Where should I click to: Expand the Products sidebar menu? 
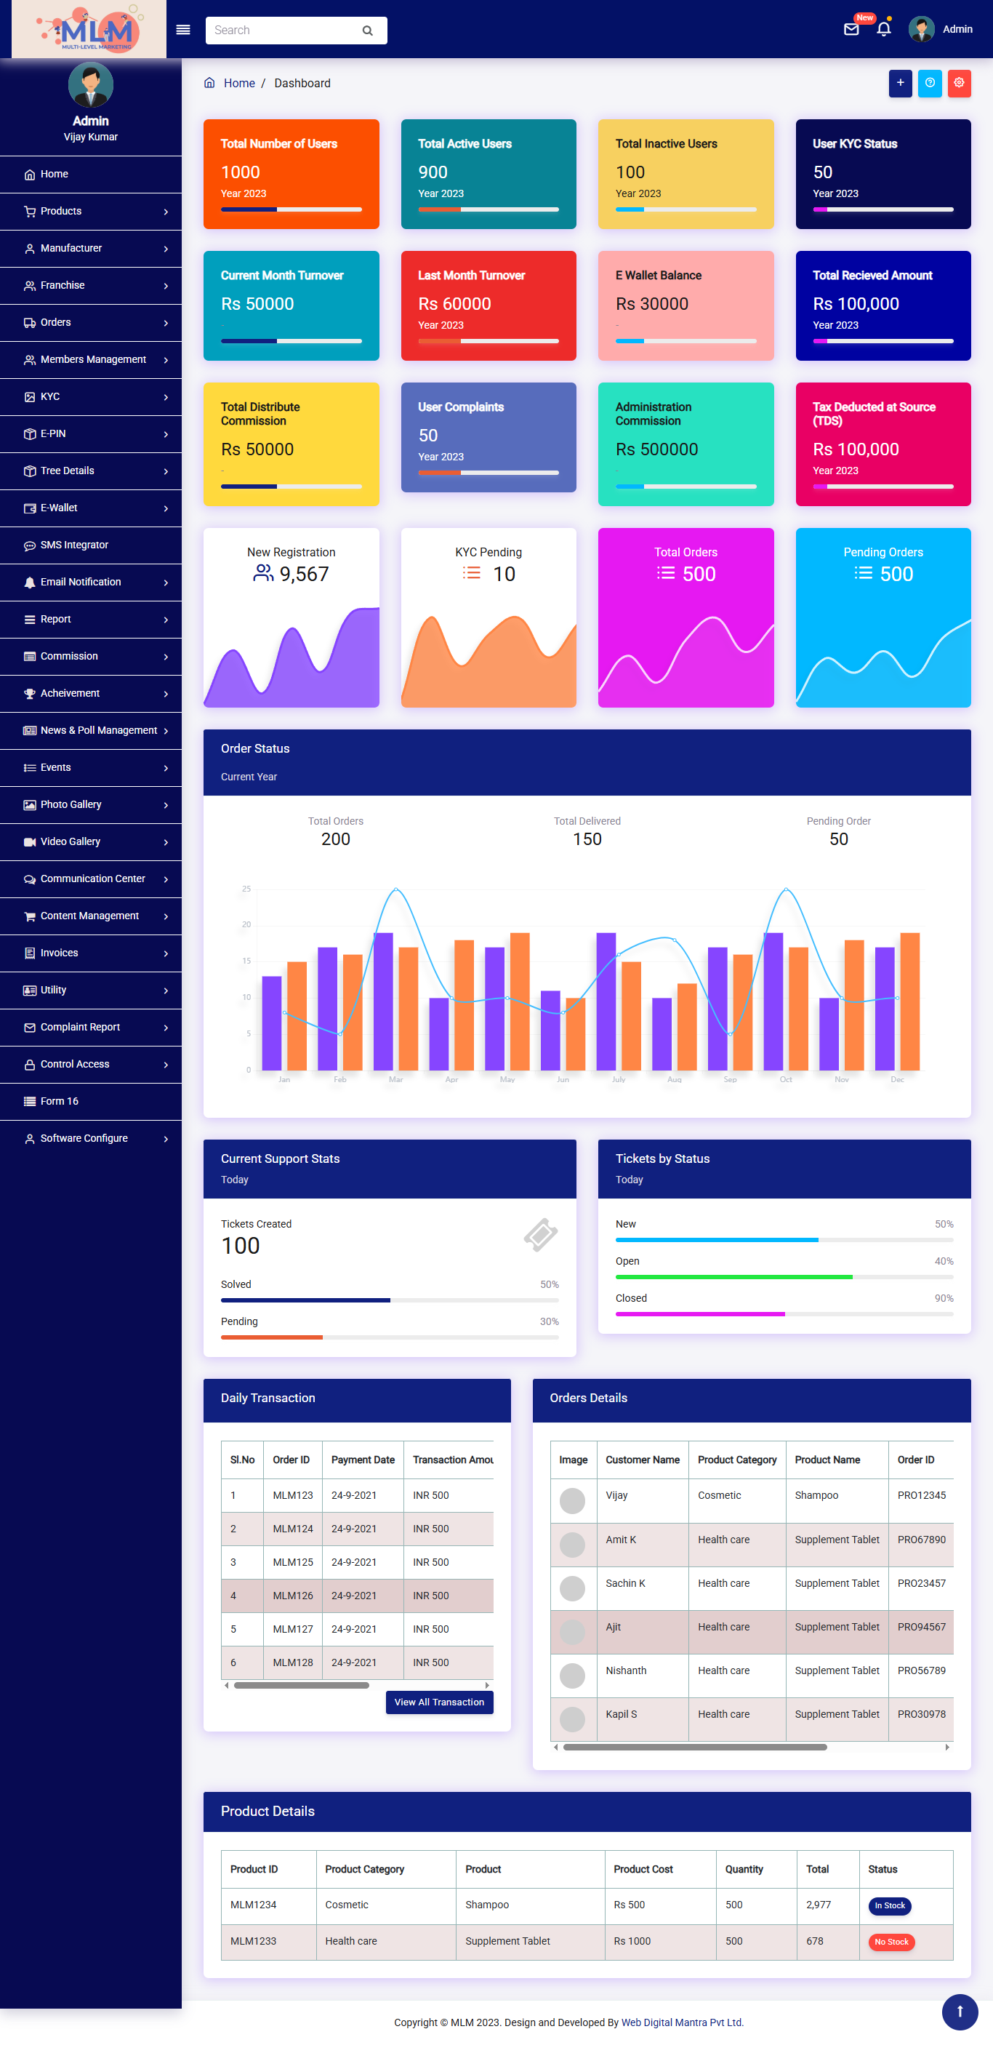point(90,211)
